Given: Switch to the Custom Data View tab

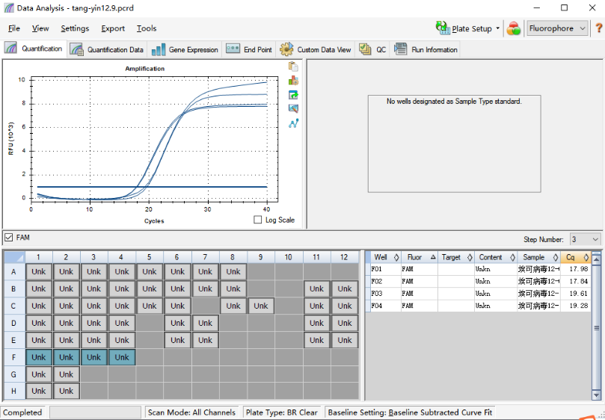Looking at the screenshot, I should tap(316, 49).
